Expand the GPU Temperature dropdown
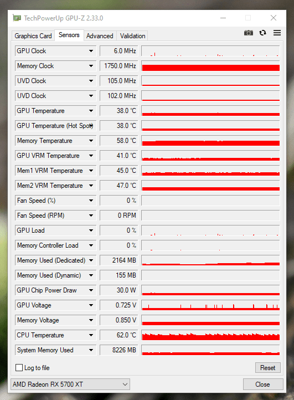The height and width of the screenshot is (400, 294). (x=91, y=111)
